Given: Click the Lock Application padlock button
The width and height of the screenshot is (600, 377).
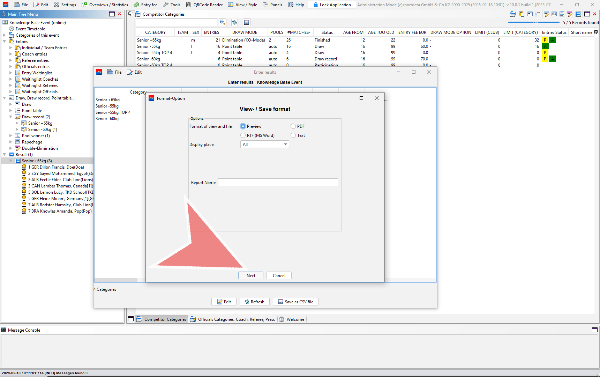Looking at the screenshot, I should point(332,5).
